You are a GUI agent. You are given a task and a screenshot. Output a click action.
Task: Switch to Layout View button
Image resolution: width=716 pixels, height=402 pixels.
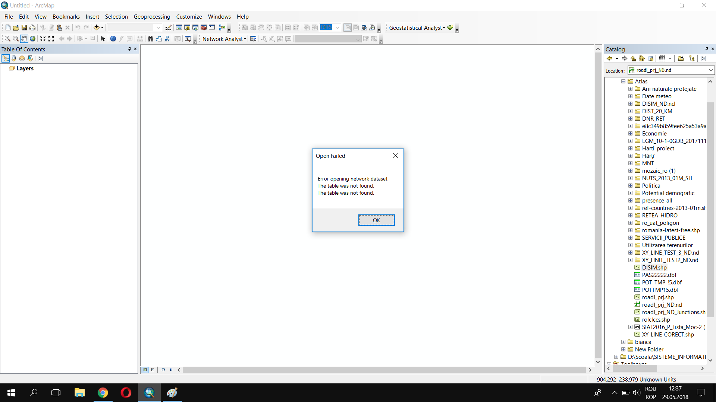[x=153, y=370]
